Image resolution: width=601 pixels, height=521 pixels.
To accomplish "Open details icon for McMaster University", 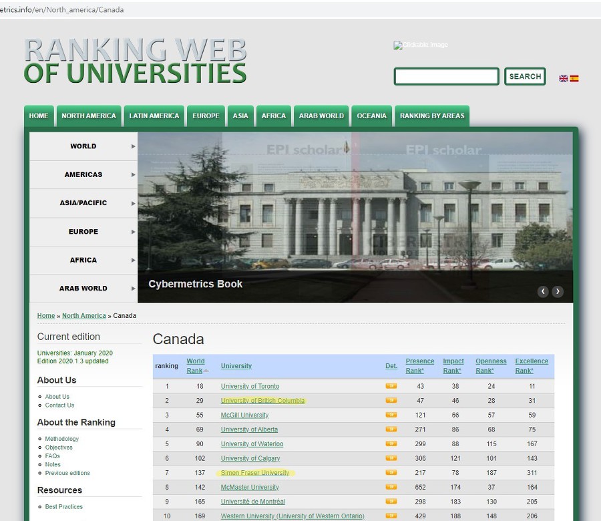I will point(391,487).
